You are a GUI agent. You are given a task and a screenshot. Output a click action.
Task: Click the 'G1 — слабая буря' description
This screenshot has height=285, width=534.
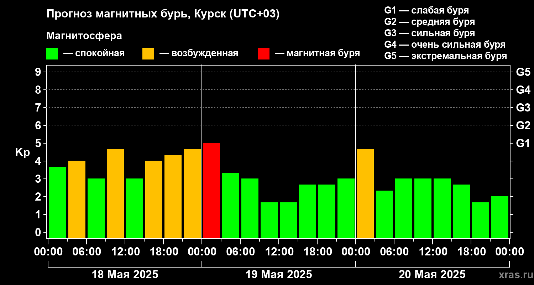point(426,10)
